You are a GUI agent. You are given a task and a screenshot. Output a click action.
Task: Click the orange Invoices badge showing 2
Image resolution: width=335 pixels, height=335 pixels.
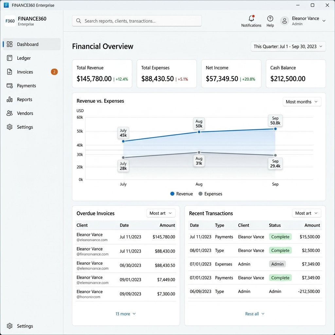tap(54, 72)
